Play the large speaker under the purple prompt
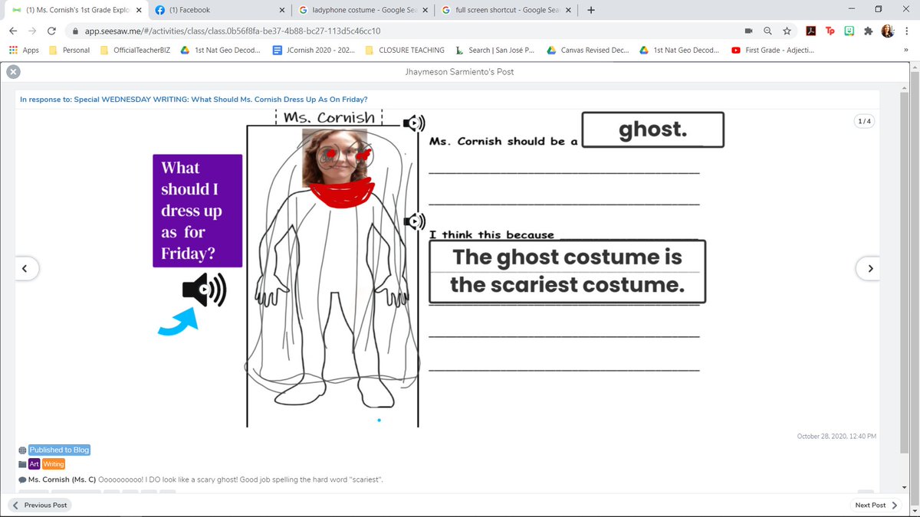The width and height of the screenshot is (920, 517). tap(204, 290)
